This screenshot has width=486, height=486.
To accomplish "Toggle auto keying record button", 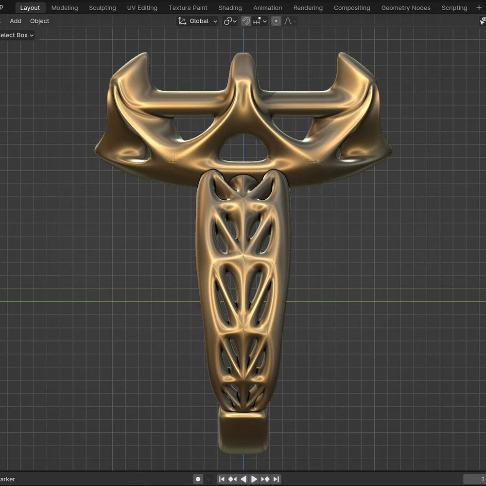I will click(x=198, y=479).
